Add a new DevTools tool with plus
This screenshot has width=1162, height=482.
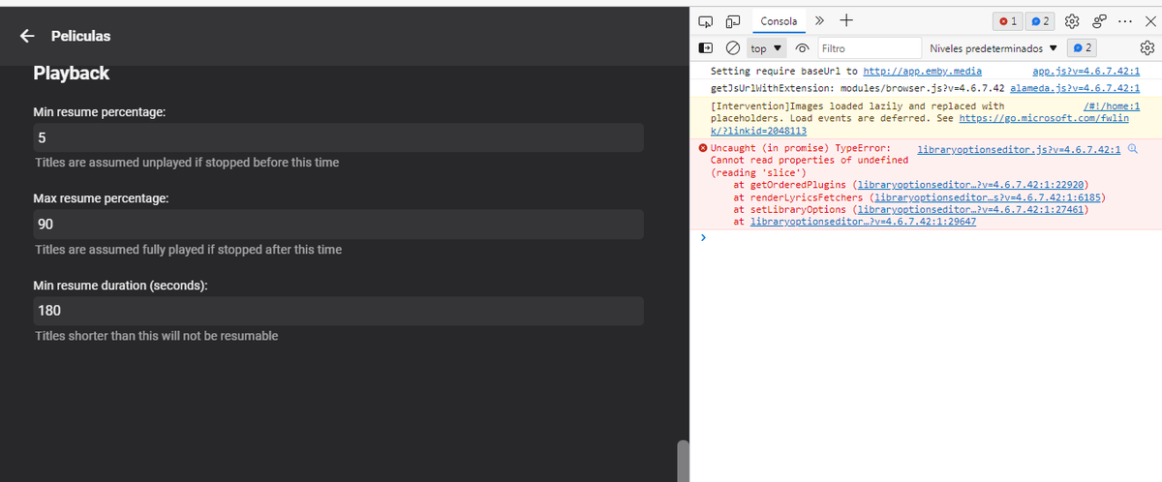(845, 20)
